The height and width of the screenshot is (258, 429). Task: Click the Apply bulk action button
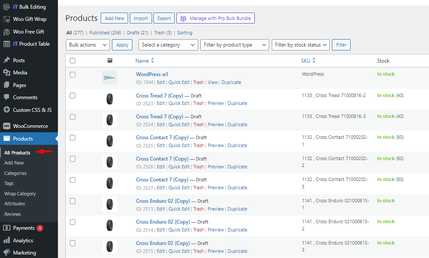click(122, 45)
